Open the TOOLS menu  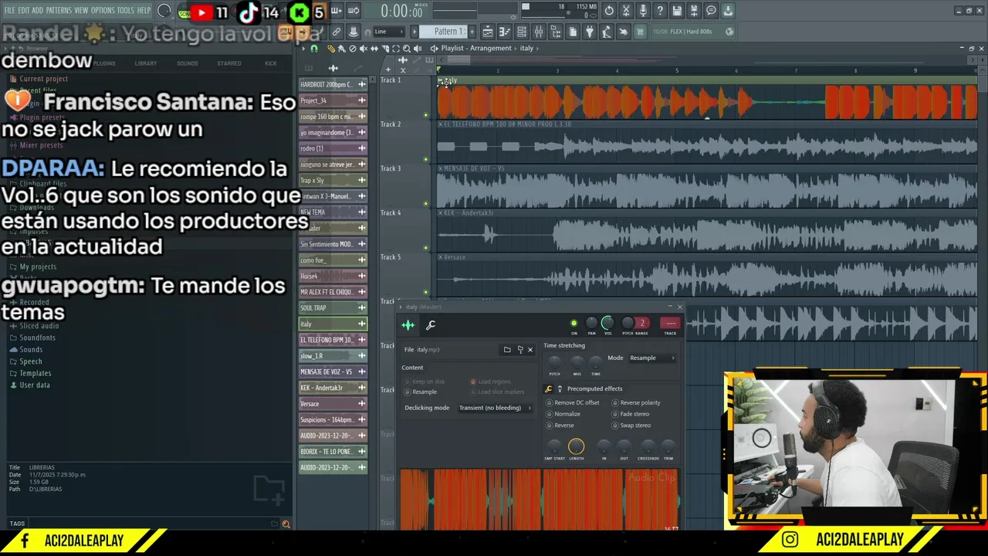pyautogui.click(x=126, y=11)
